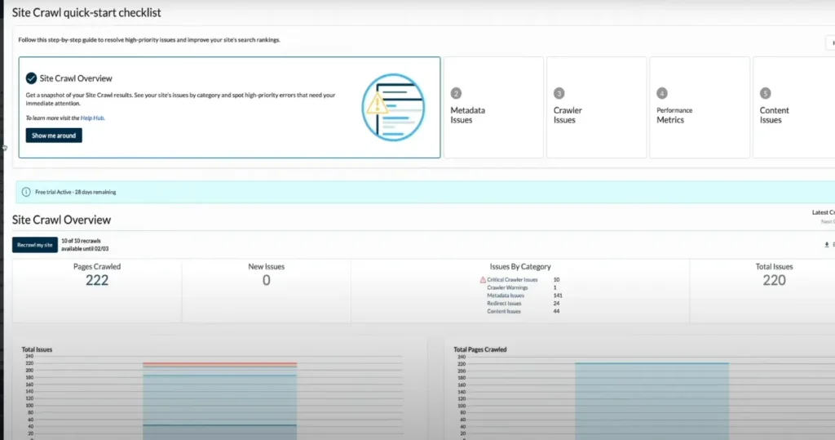835x440 pixels.
Task: Open Critical Crawler Issues category
Action: coord(512,279)
